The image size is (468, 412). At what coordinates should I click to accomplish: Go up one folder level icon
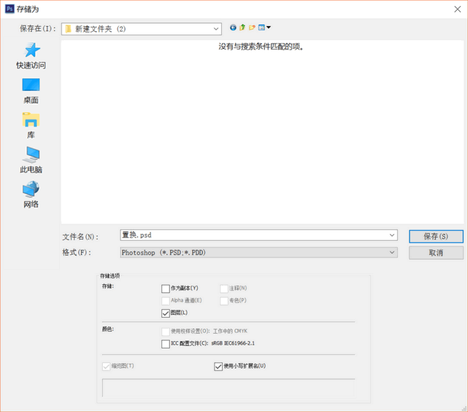click(242, 28)
